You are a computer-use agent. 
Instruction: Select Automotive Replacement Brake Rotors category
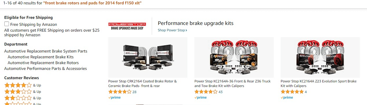point(43,63)
